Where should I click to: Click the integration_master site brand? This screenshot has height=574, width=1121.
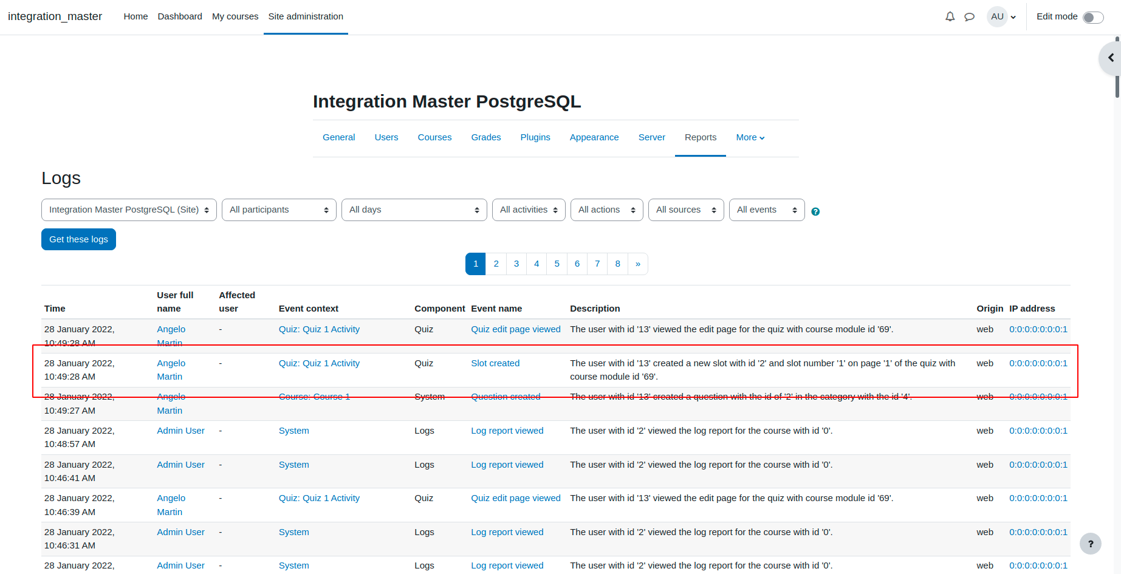pyautogui.click(x=55, y=16)
